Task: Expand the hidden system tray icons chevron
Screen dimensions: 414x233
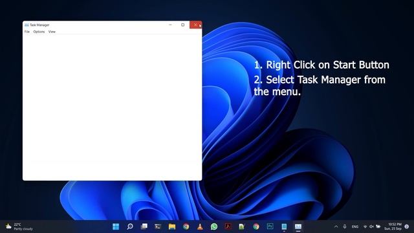Action: point(336,227)
